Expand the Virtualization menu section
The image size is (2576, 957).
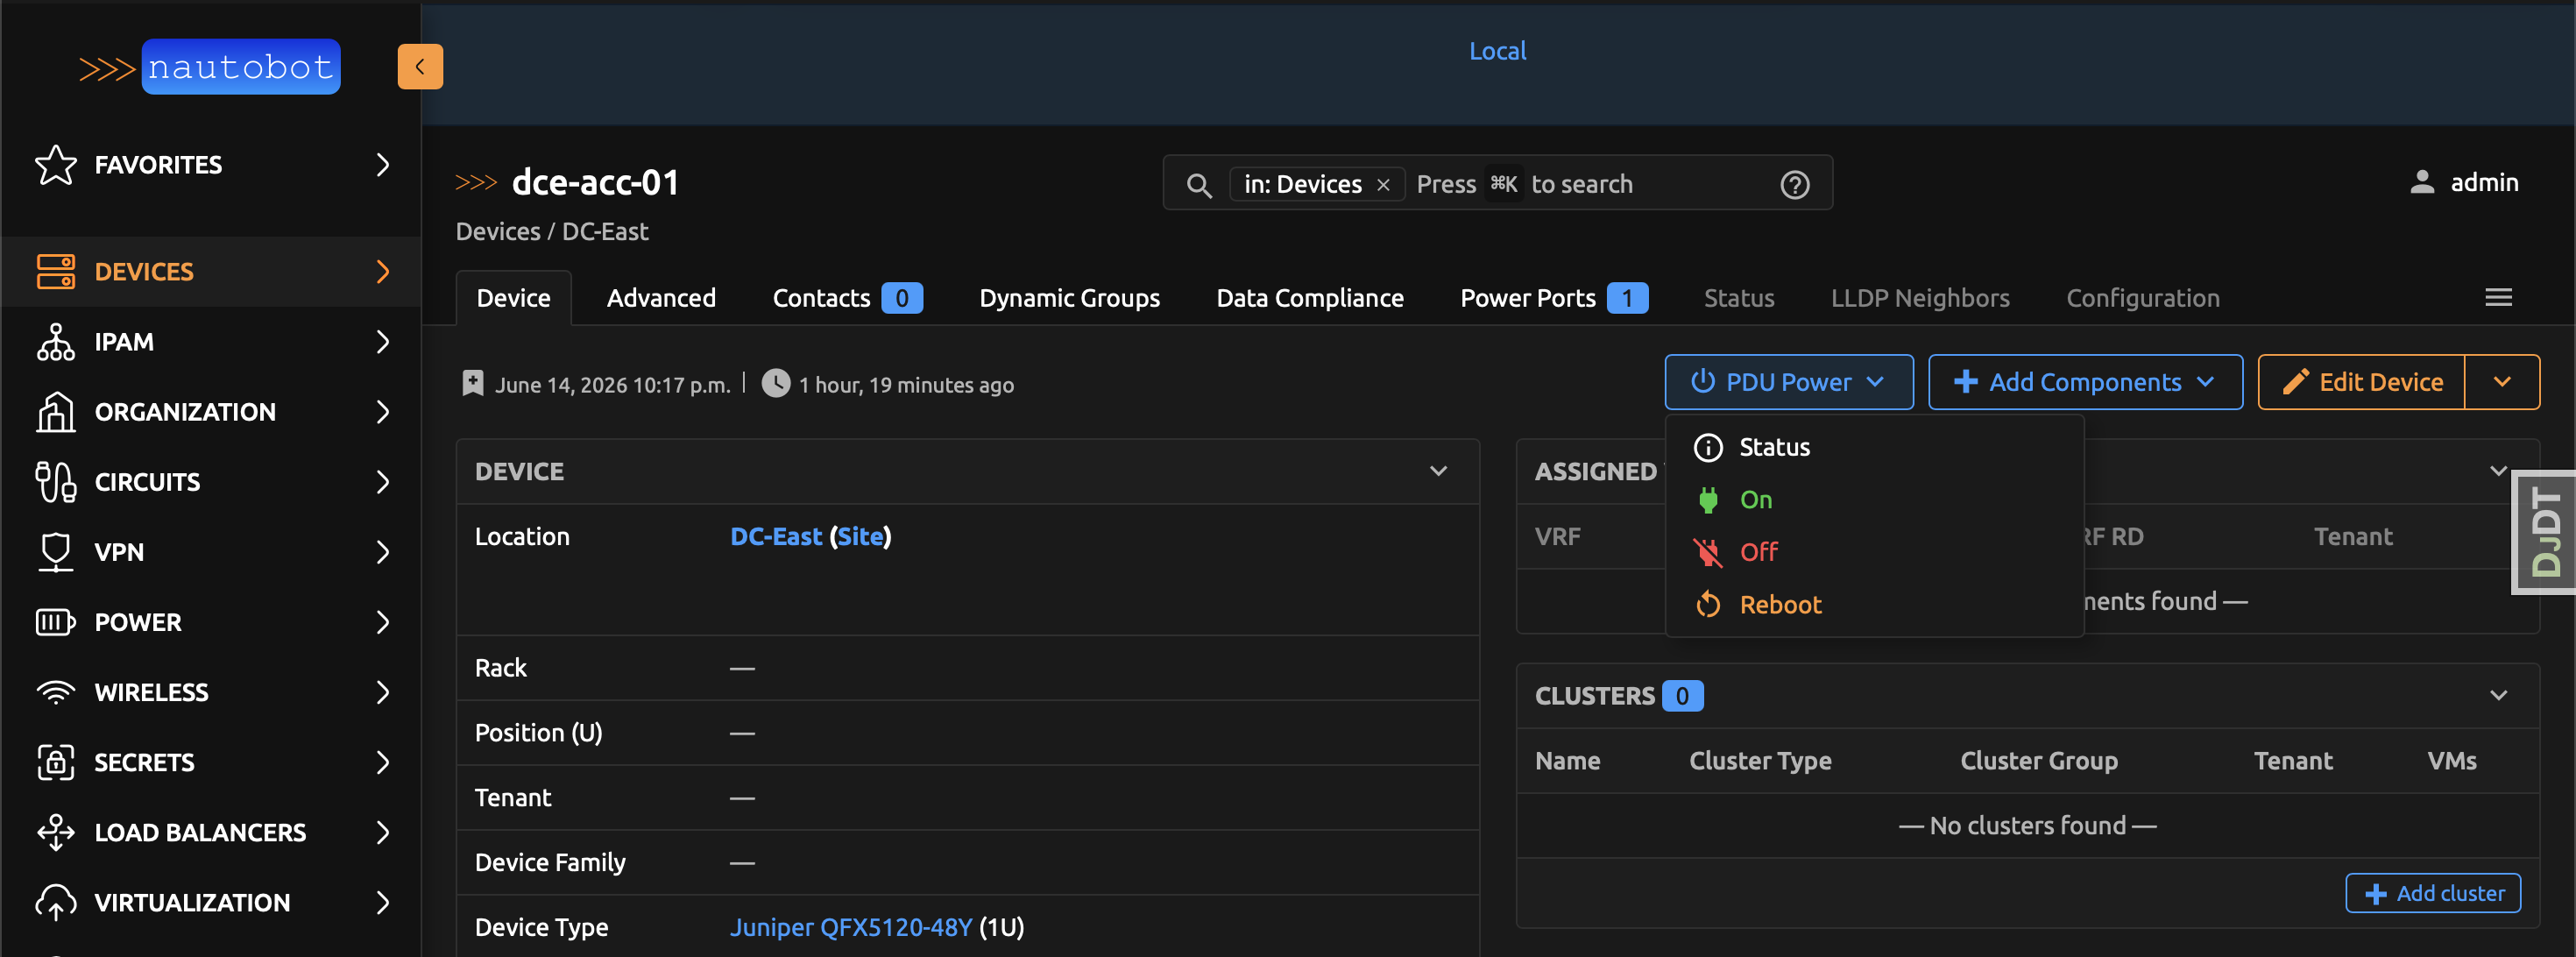click(x=383, y=902)
